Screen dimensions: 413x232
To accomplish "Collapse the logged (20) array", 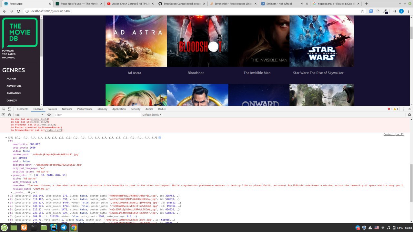I will [x=6, y=138].
